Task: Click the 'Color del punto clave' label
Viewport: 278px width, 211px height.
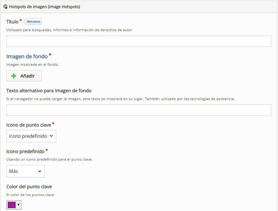Action: pyautogui.click(x=29, y=186)
